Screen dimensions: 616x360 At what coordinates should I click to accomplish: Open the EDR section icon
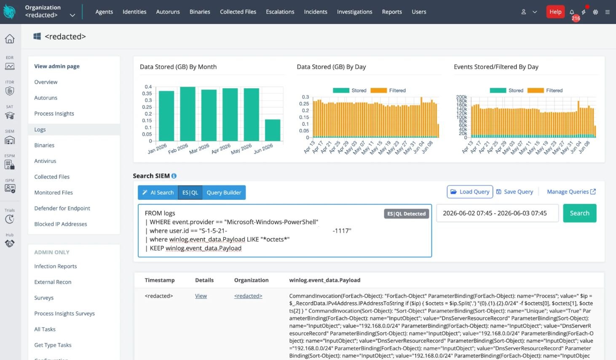[10, 66]
